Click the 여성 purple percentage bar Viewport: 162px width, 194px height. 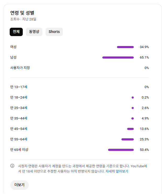click(x=125, y=47)
